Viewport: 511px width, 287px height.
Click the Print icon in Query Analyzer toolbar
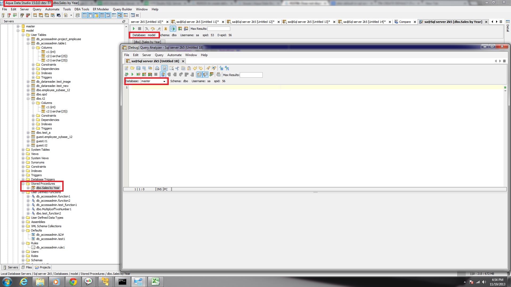[157, 68]
